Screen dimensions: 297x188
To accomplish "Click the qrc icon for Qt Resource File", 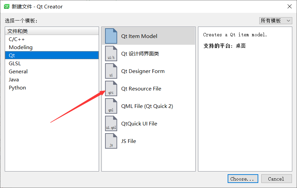I will 111,88.
